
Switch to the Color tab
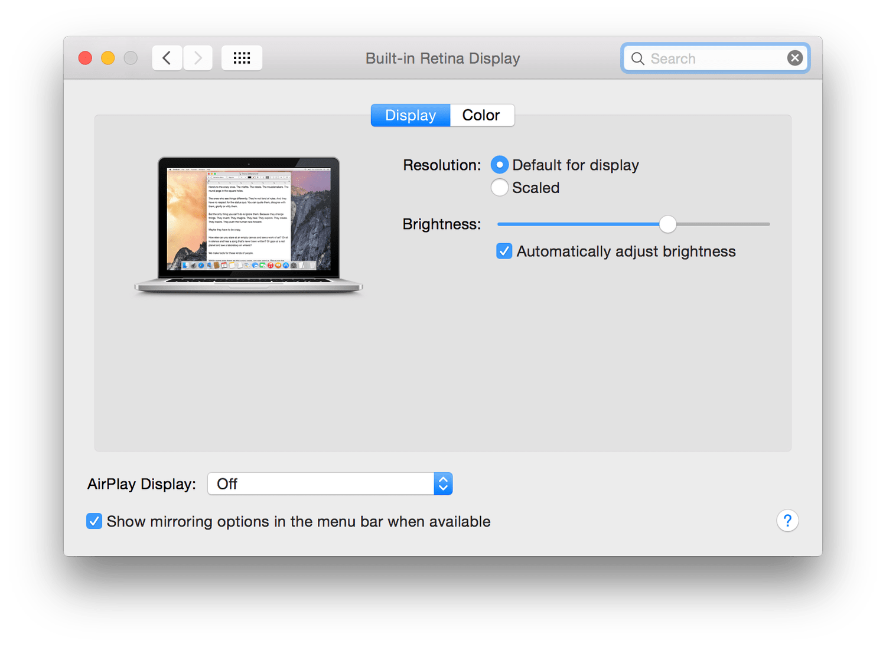[482, 115]
